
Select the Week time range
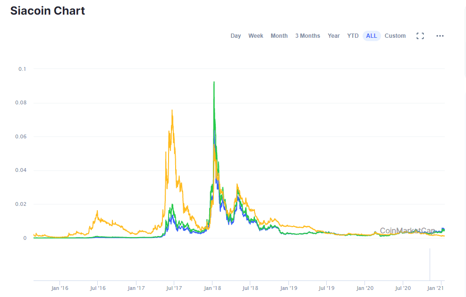[255, 36]
